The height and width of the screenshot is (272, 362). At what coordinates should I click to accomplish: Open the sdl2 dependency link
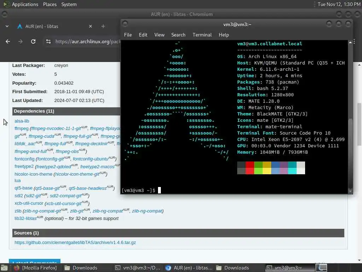pos(19,195)
